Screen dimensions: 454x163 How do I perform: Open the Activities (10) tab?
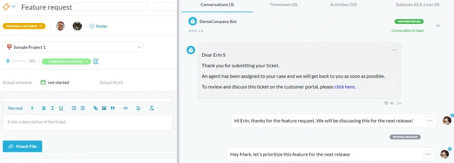344,4
